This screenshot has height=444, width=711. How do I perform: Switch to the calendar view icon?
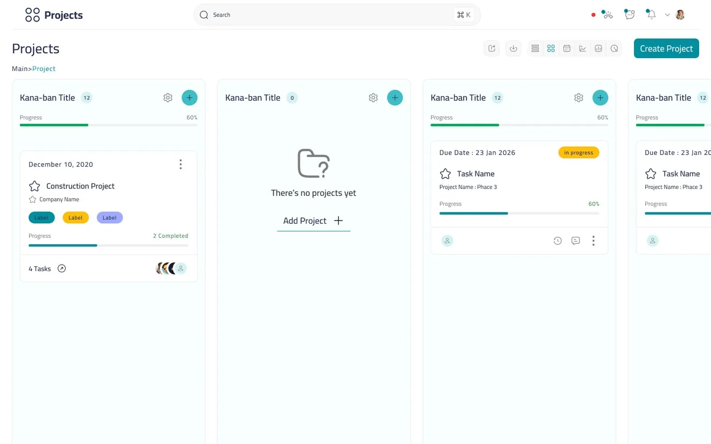click(567, 48)
